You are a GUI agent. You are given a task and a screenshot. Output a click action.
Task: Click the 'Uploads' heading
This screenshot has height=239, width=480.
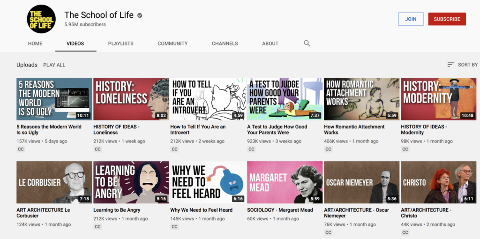[27, 65]
